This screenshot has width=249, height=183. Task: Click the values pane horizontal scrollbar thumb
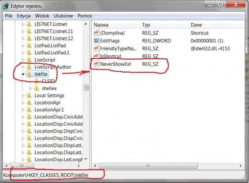(148, 166)
